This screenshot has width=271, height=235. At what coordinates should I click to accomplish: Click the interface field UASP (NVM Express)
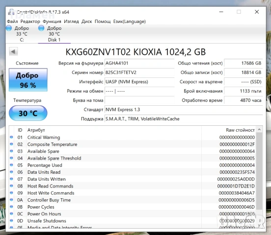coord(139,82)
